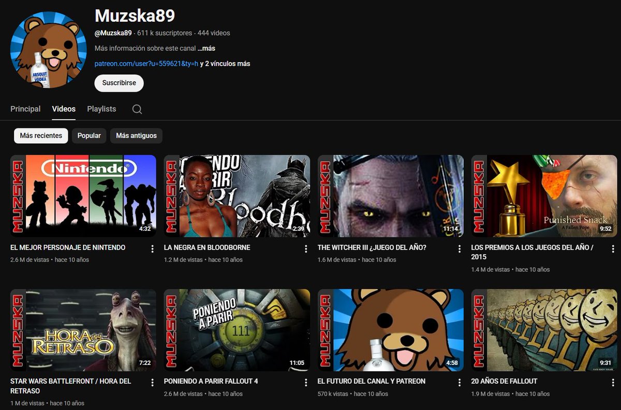Image resolution: width=621 pixels, height=410 pixels.
Task: Open options menu for PONIENDO A PARIR FALLOUT 4
Action: pyautogui.click(x=306, y=383)
